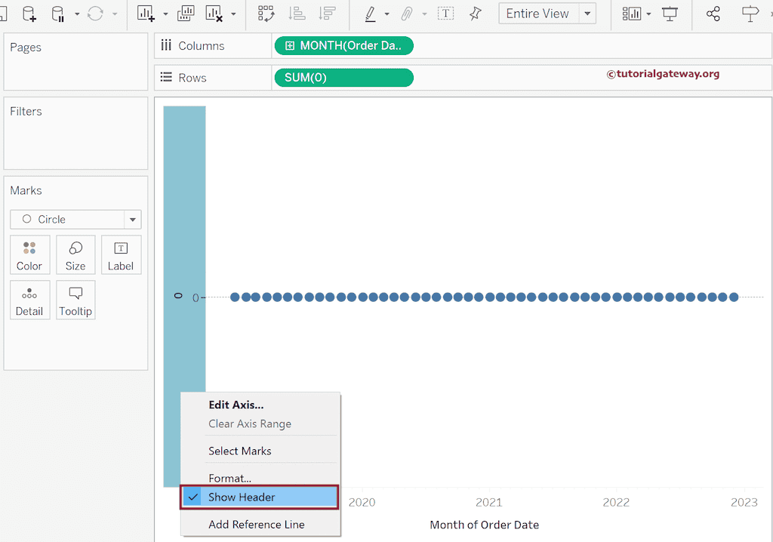Click the Fix Axes pin icon
The width and height of the screenshot is (773, 542).
click(x=476, y=14)
